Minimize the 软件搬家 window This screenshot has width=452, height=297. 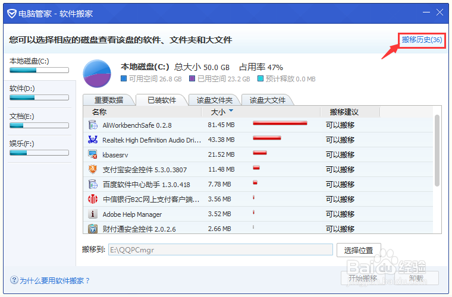426,12
